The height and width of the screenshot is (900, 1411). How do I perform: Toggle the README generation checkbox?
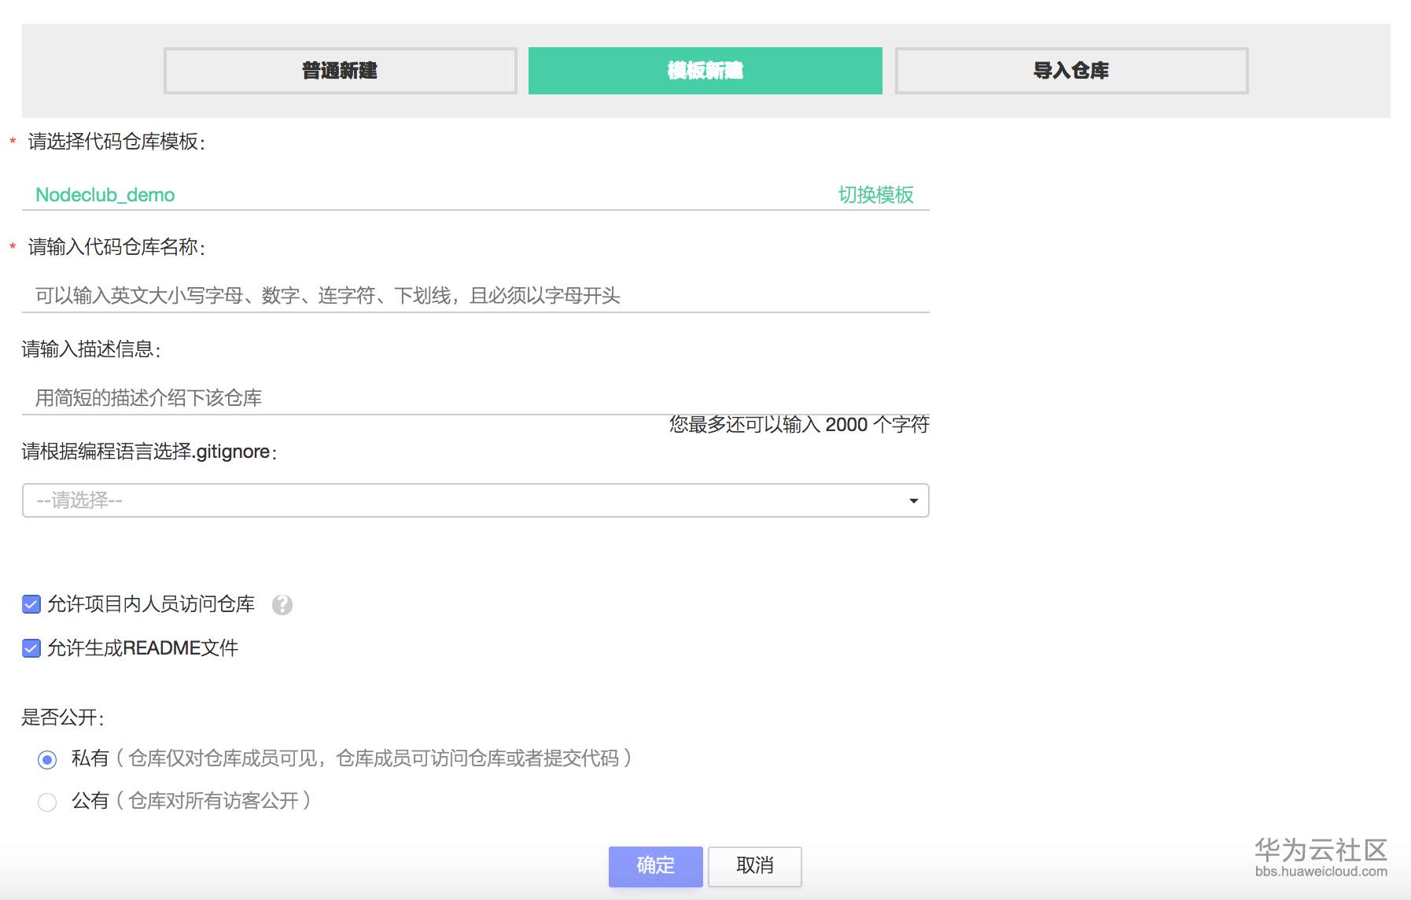pyautogui.click(x=30, y=648)
